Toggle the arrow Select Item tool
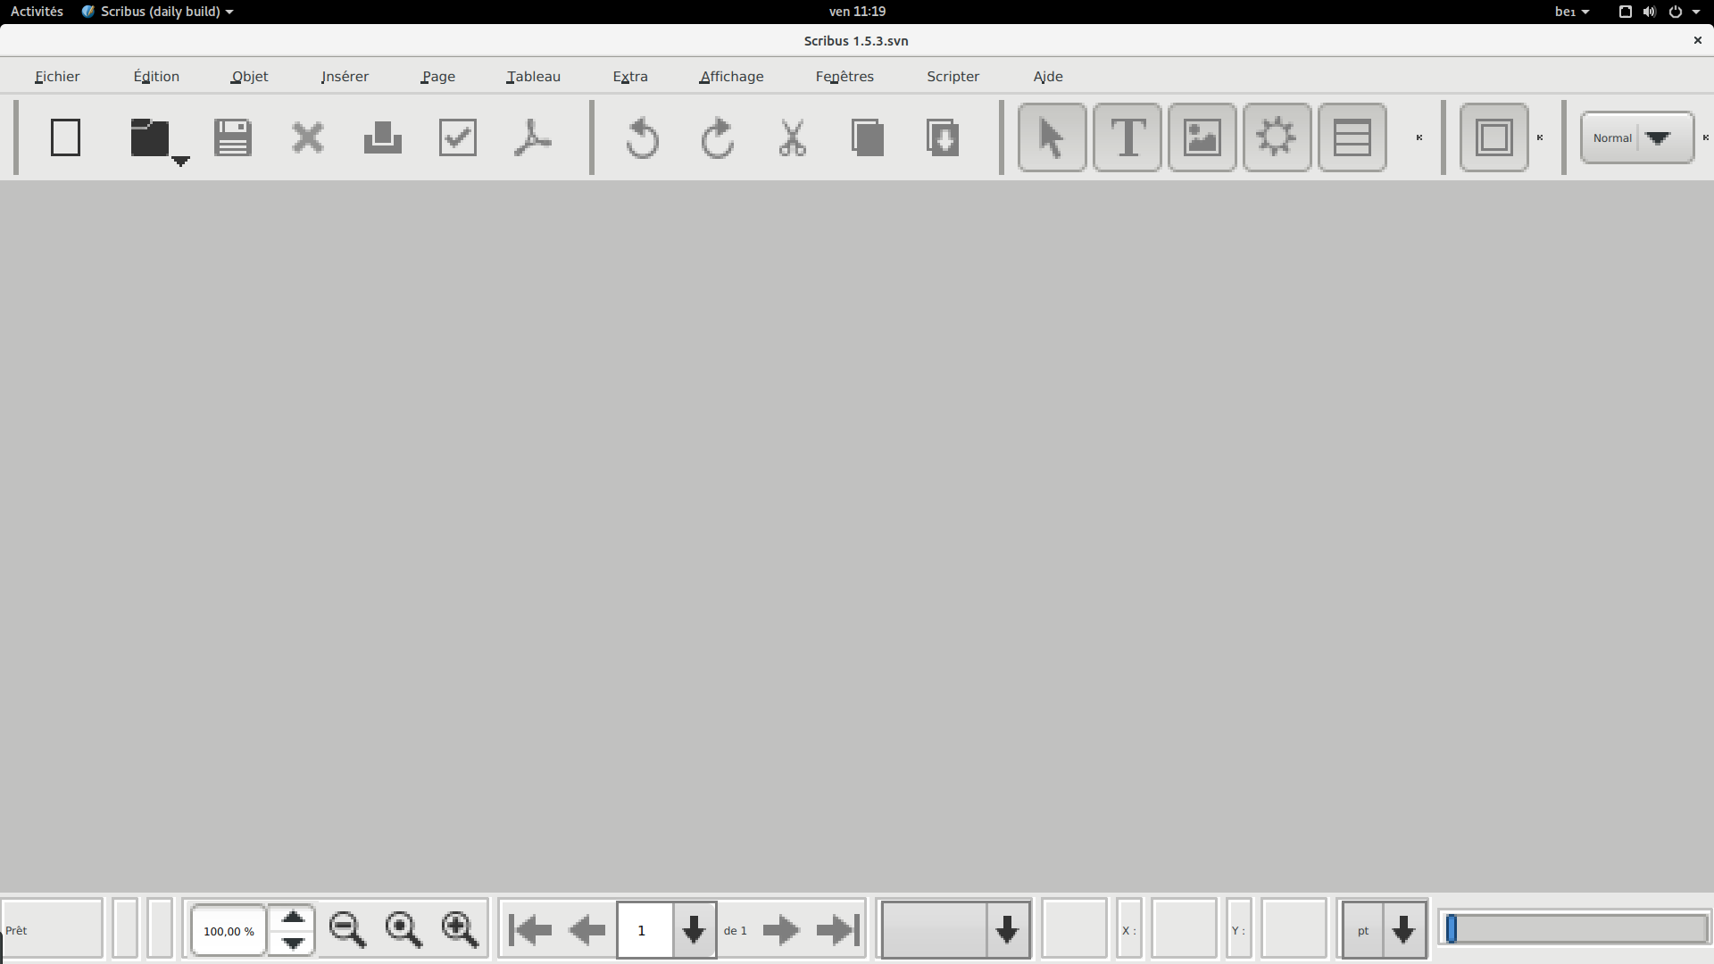 click(x=1053, y=137)
